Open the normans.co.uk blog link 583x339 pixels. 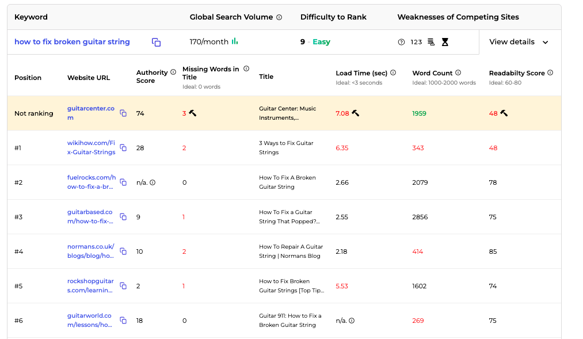[x=90, y=251]
